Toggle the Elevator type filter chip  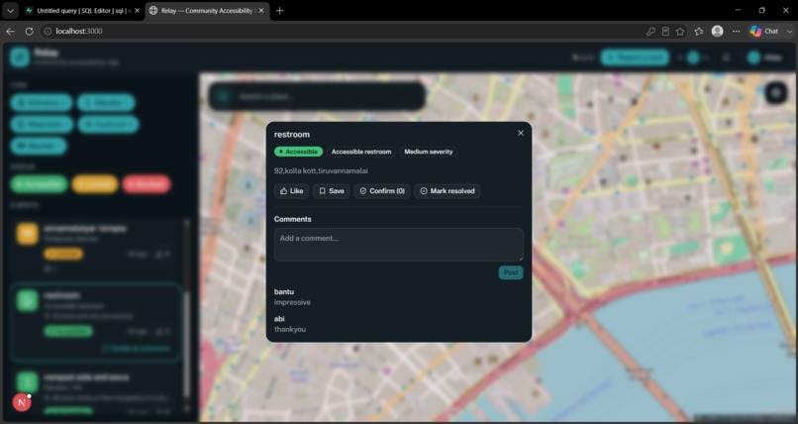pyautogui.click(x=106, y=102)
